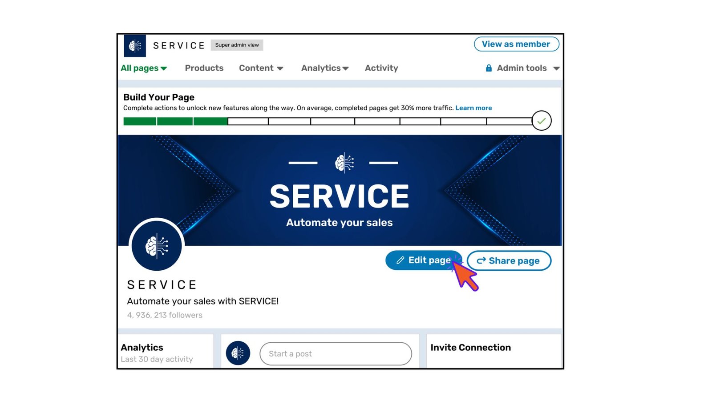Click the green filled progress bar segment
712x400 pixels.
click(x=175, y=121)
